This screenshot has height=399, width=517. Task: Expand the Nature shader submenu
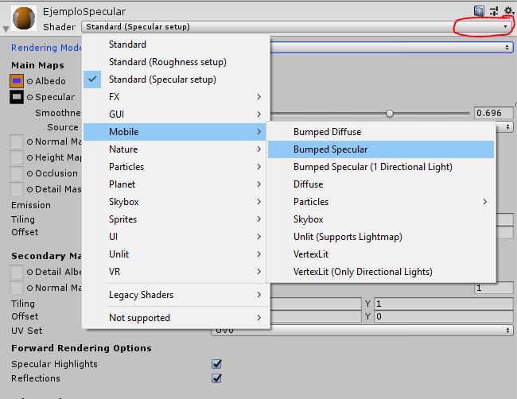[x=177, y=149]
